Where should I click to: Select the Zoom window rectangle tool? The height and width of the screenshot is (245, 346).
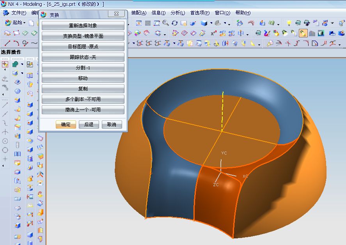157,23
